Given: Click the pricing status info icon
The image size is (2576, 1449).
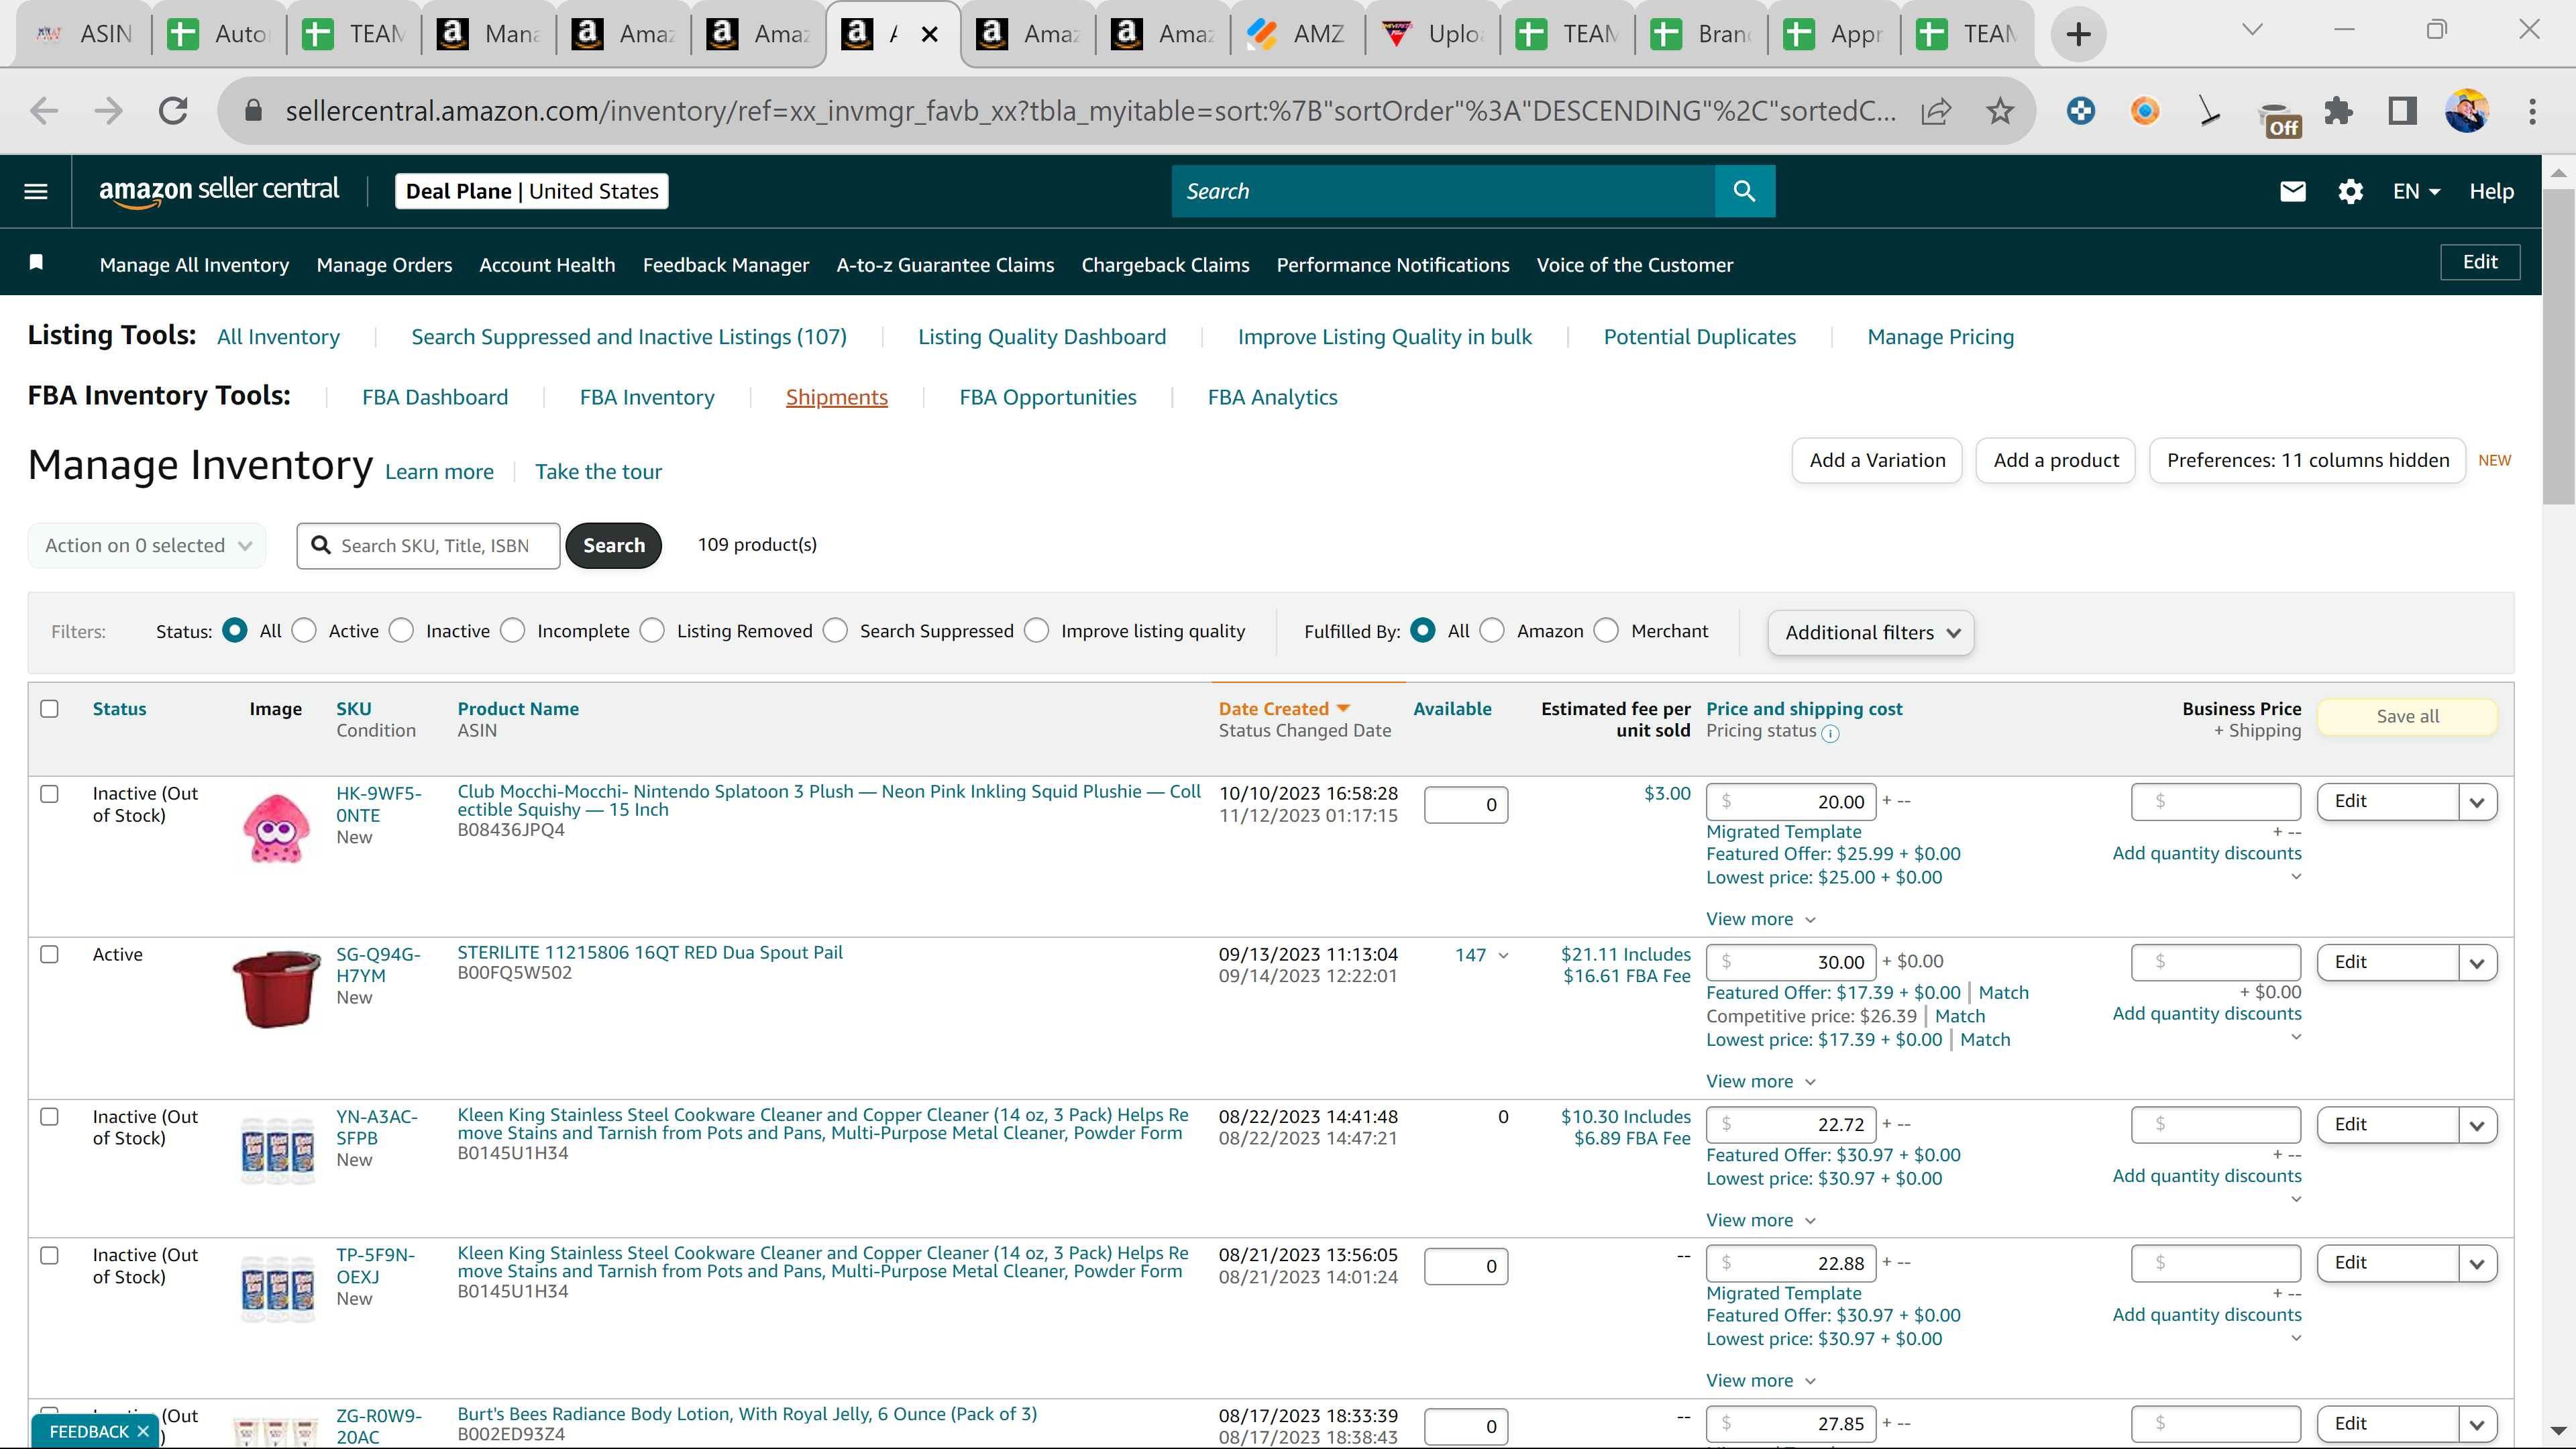Looking at the screenshot, I should [1830, 733].
